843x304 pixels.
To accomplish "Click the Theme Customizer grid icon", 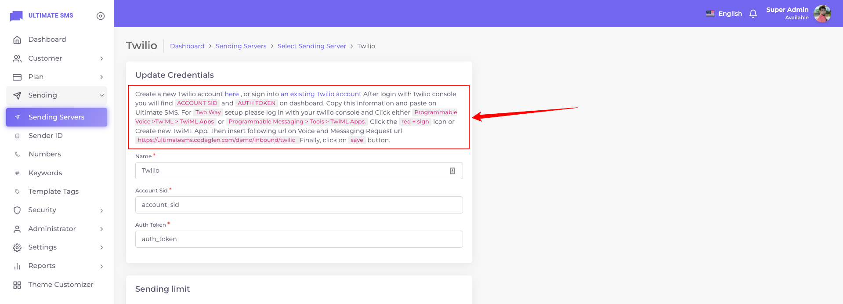I will coord(17,285).
